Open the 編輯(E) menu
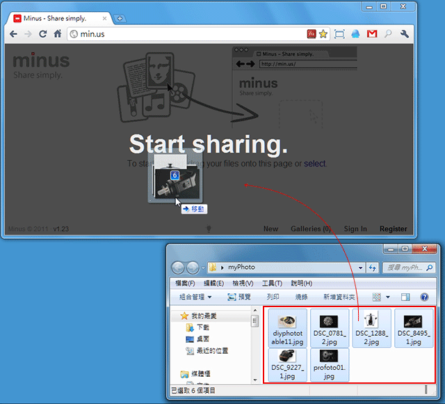 (213, 283)
